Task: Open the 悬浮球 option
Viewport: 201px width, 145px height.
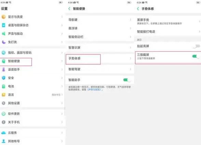Action: pyautogui.click(x=100, y=28)
